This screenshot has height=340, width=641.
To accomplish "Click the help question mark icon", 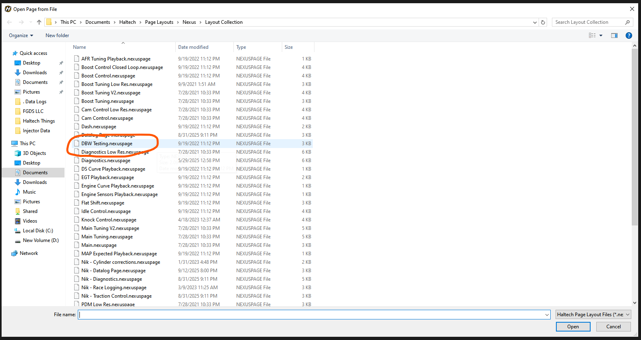I will pyautogui.click(x=629, y=35).
